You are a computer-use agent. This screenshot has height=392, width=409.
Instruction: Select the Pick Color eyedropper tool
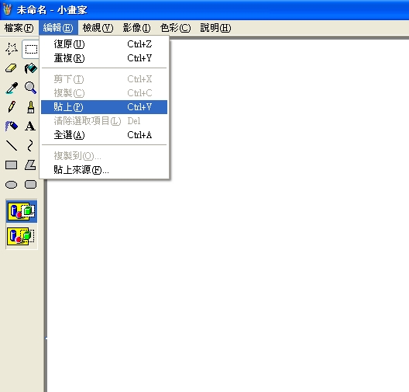pos(12,88)
